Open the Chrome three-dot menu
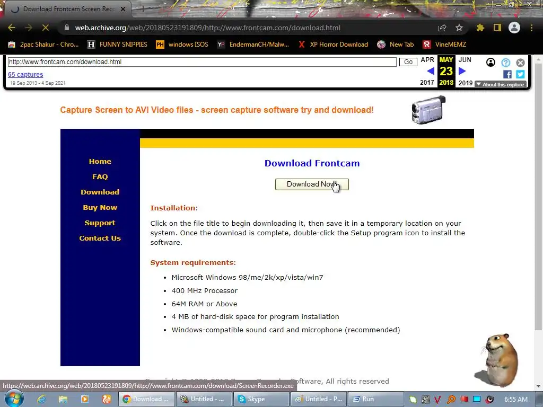Screen dimensions: 543x407 click(531, 28)
